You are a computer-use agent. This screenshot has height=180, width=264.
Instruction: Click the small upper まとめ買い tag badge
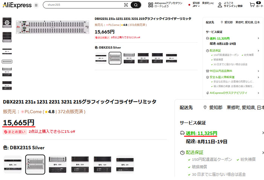point(102,38)
